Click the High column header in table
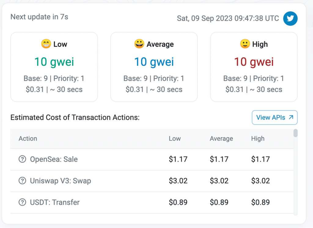This screenshot has width=313, height=228. coord(258,138)
